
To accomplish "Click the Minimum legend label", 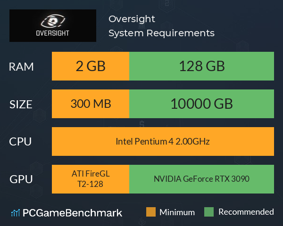I will click(x=177, y=212).
